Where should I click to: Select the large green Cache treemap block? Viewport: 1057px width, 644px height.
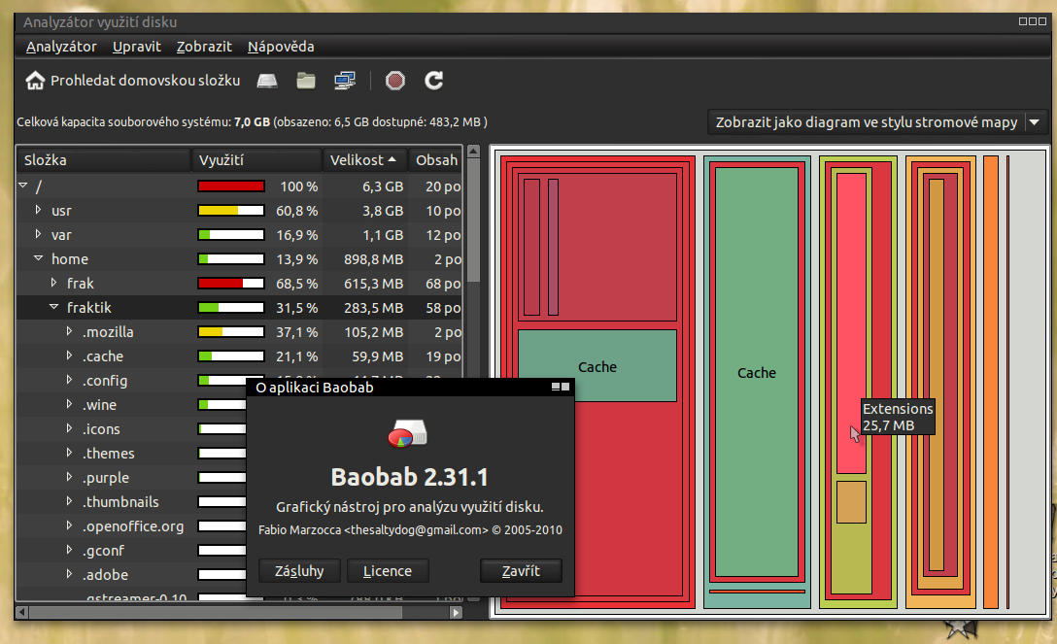[x=757, y=372]
